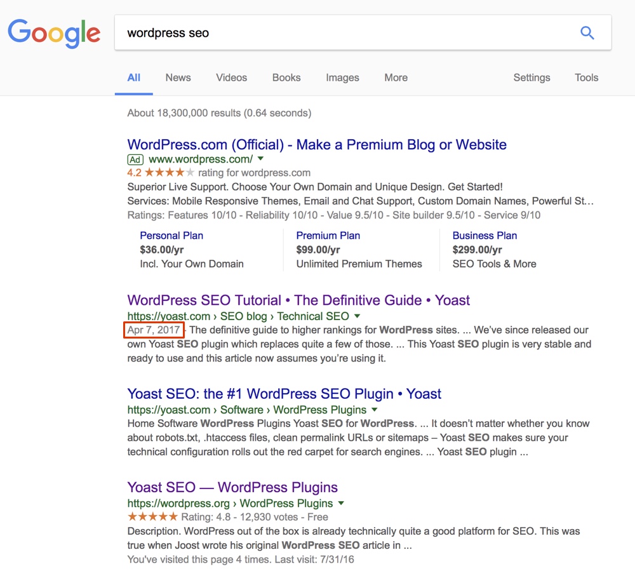Switch to the Videos tab
Viewport: 635px width, 578px height.
point(231,77)
